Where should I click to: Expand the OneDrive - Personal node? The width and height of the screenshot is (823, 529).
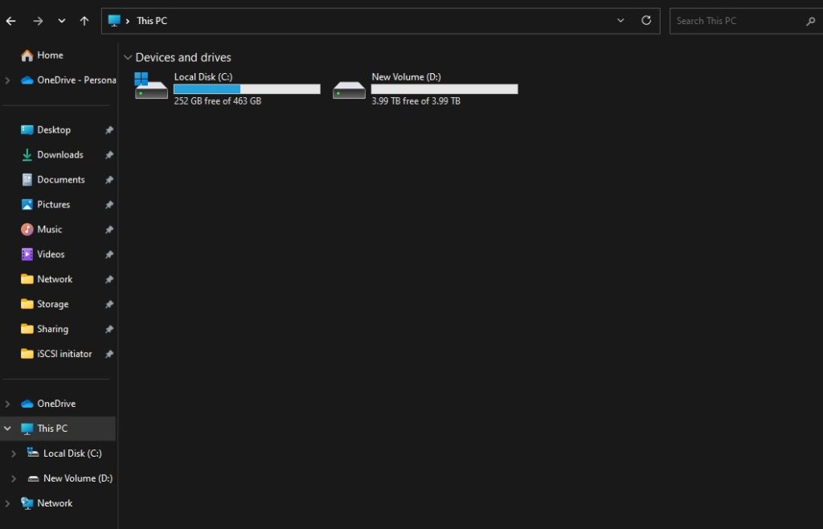pyautogui.click(x=7, y=80)
